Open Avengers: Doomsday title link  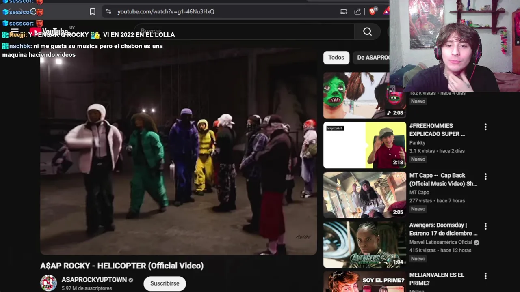point(443,229)
